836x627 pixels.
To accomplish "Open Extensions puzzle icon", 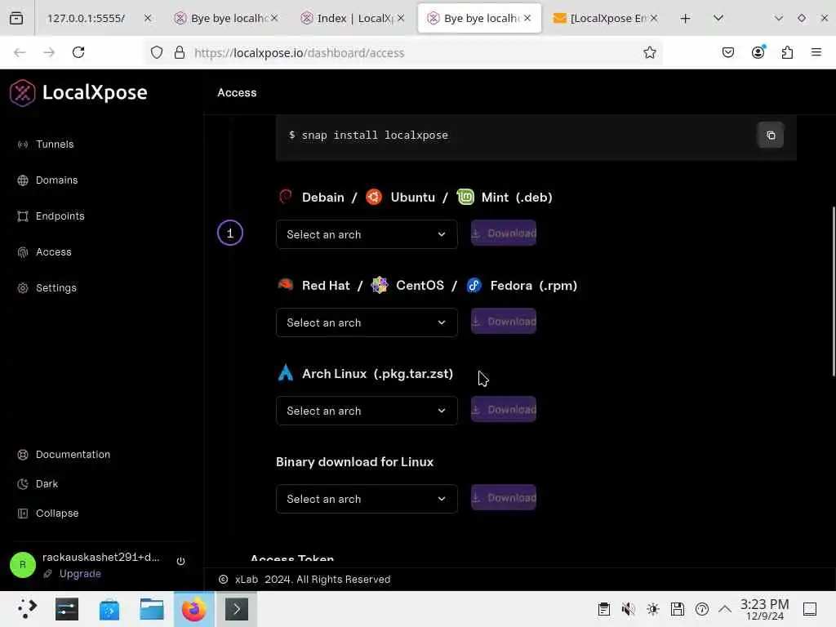I will pyautogui.click(x=787, y=52).
